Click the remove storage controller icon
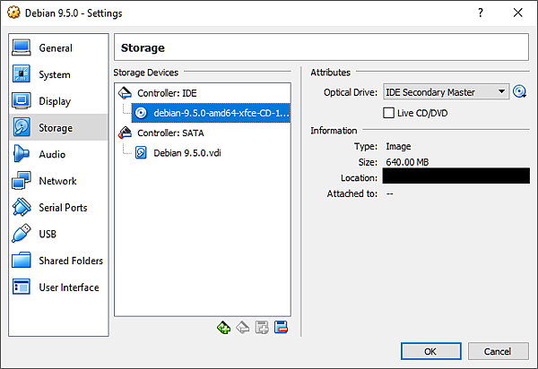538x369 pixels. (243, 328)
